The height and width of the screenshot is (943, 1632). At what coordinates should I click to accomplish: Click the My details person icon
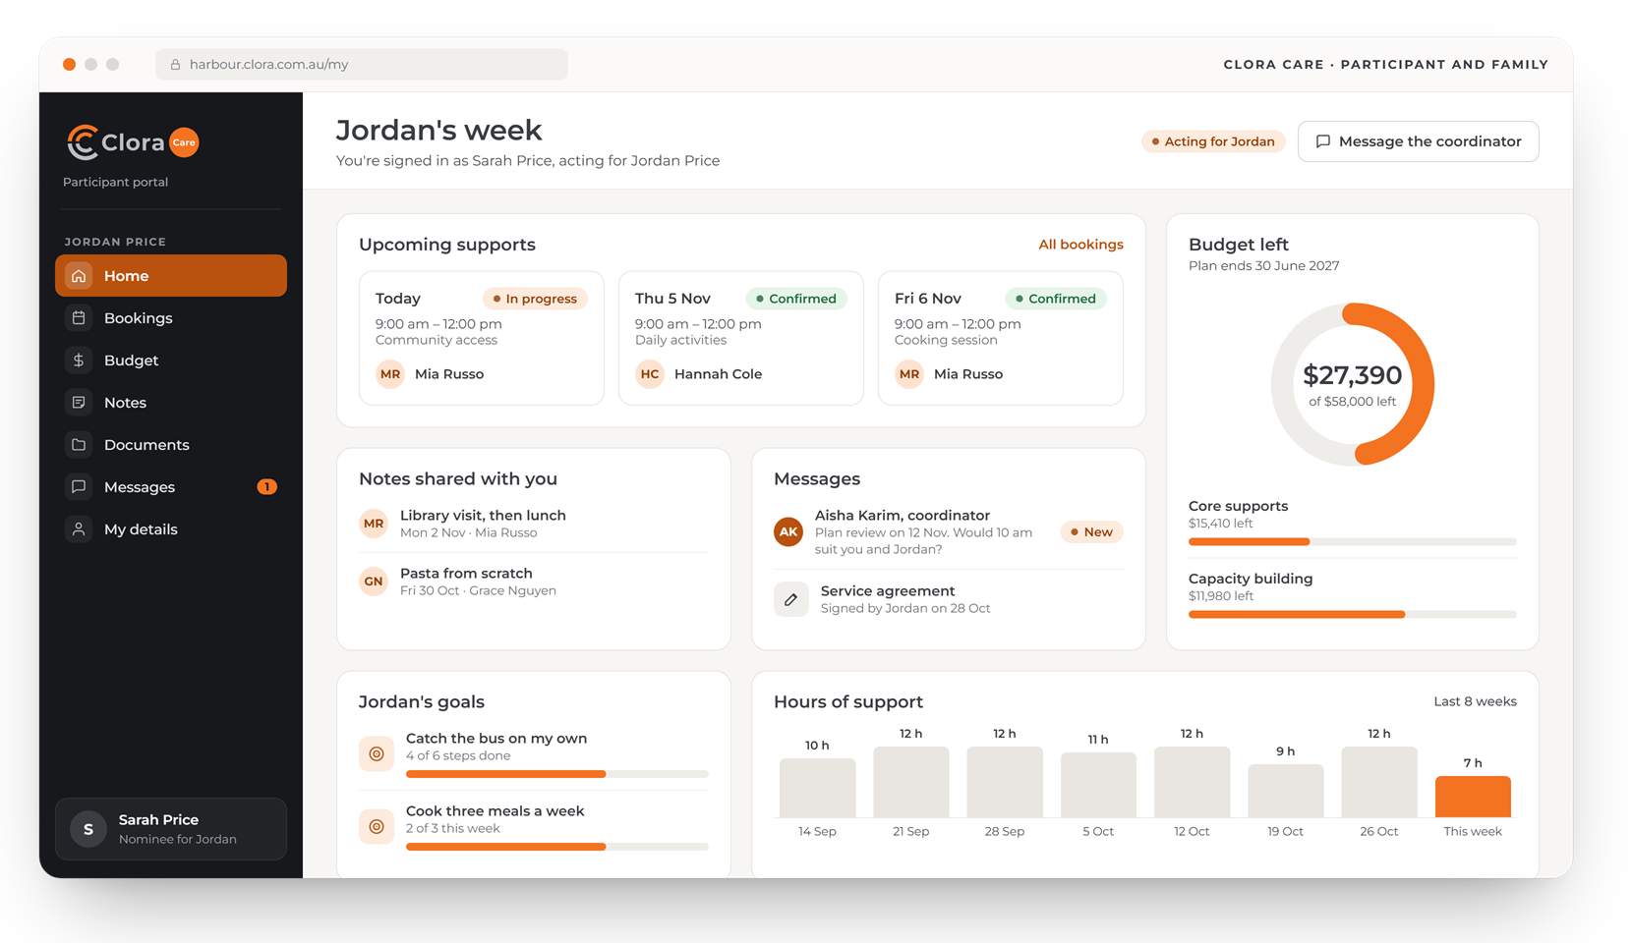pos(79,529)
